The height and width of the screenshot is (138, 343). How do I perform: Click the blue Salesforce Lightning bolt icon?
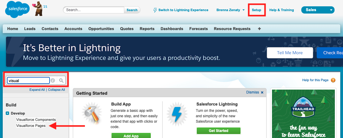(x=177, y=114)
